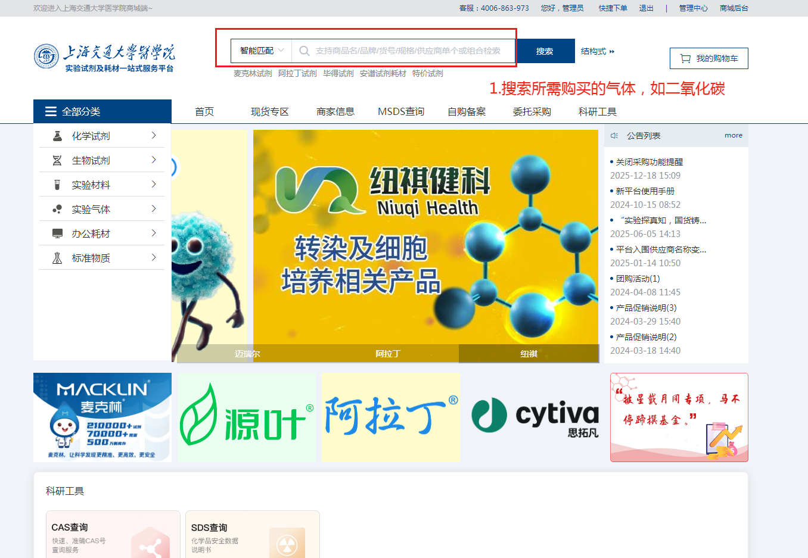Expand the 标准物质 category arrow

pyautogui.click(x=154, y=258)
